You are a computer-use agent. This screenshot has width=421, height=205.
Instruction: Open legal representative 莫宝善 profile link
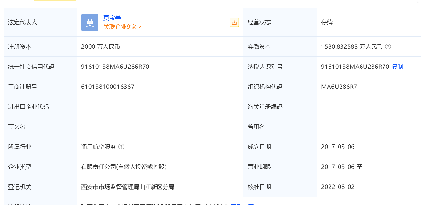tap(112, 18)
